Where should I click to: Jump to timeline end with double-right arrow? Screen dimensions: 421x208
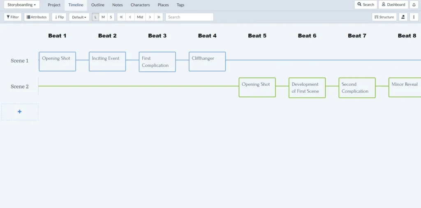[x=159, y=17]
